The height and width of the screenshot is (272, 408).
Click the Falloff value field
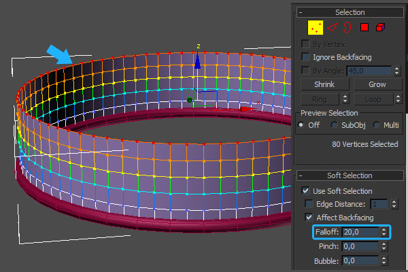point(360,232)
